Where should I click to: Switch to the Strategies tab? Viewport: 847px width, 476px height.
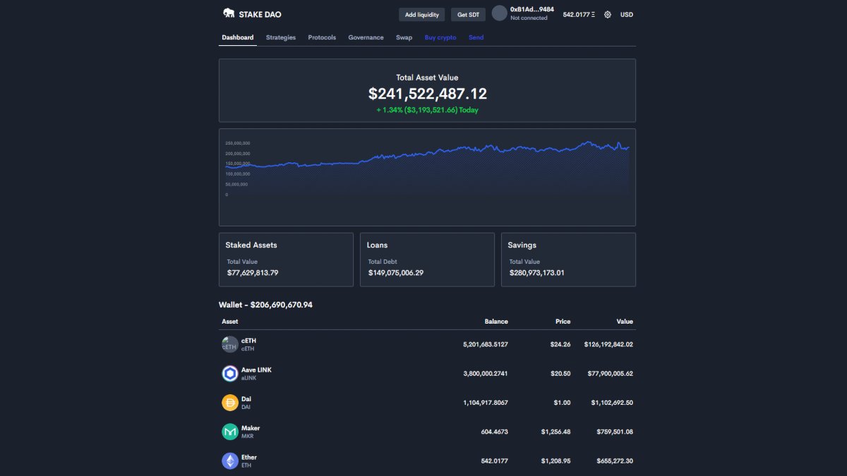pos(280,37)
